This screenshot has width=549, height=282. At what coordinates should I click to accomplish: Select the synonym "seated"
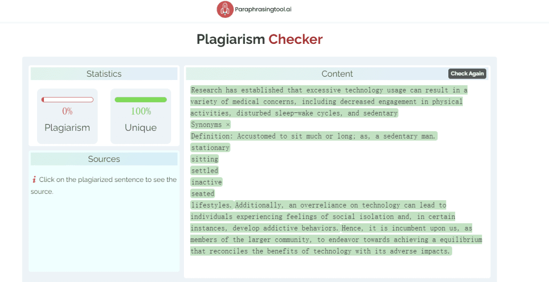pyautogui.click(x=203, y=193)
